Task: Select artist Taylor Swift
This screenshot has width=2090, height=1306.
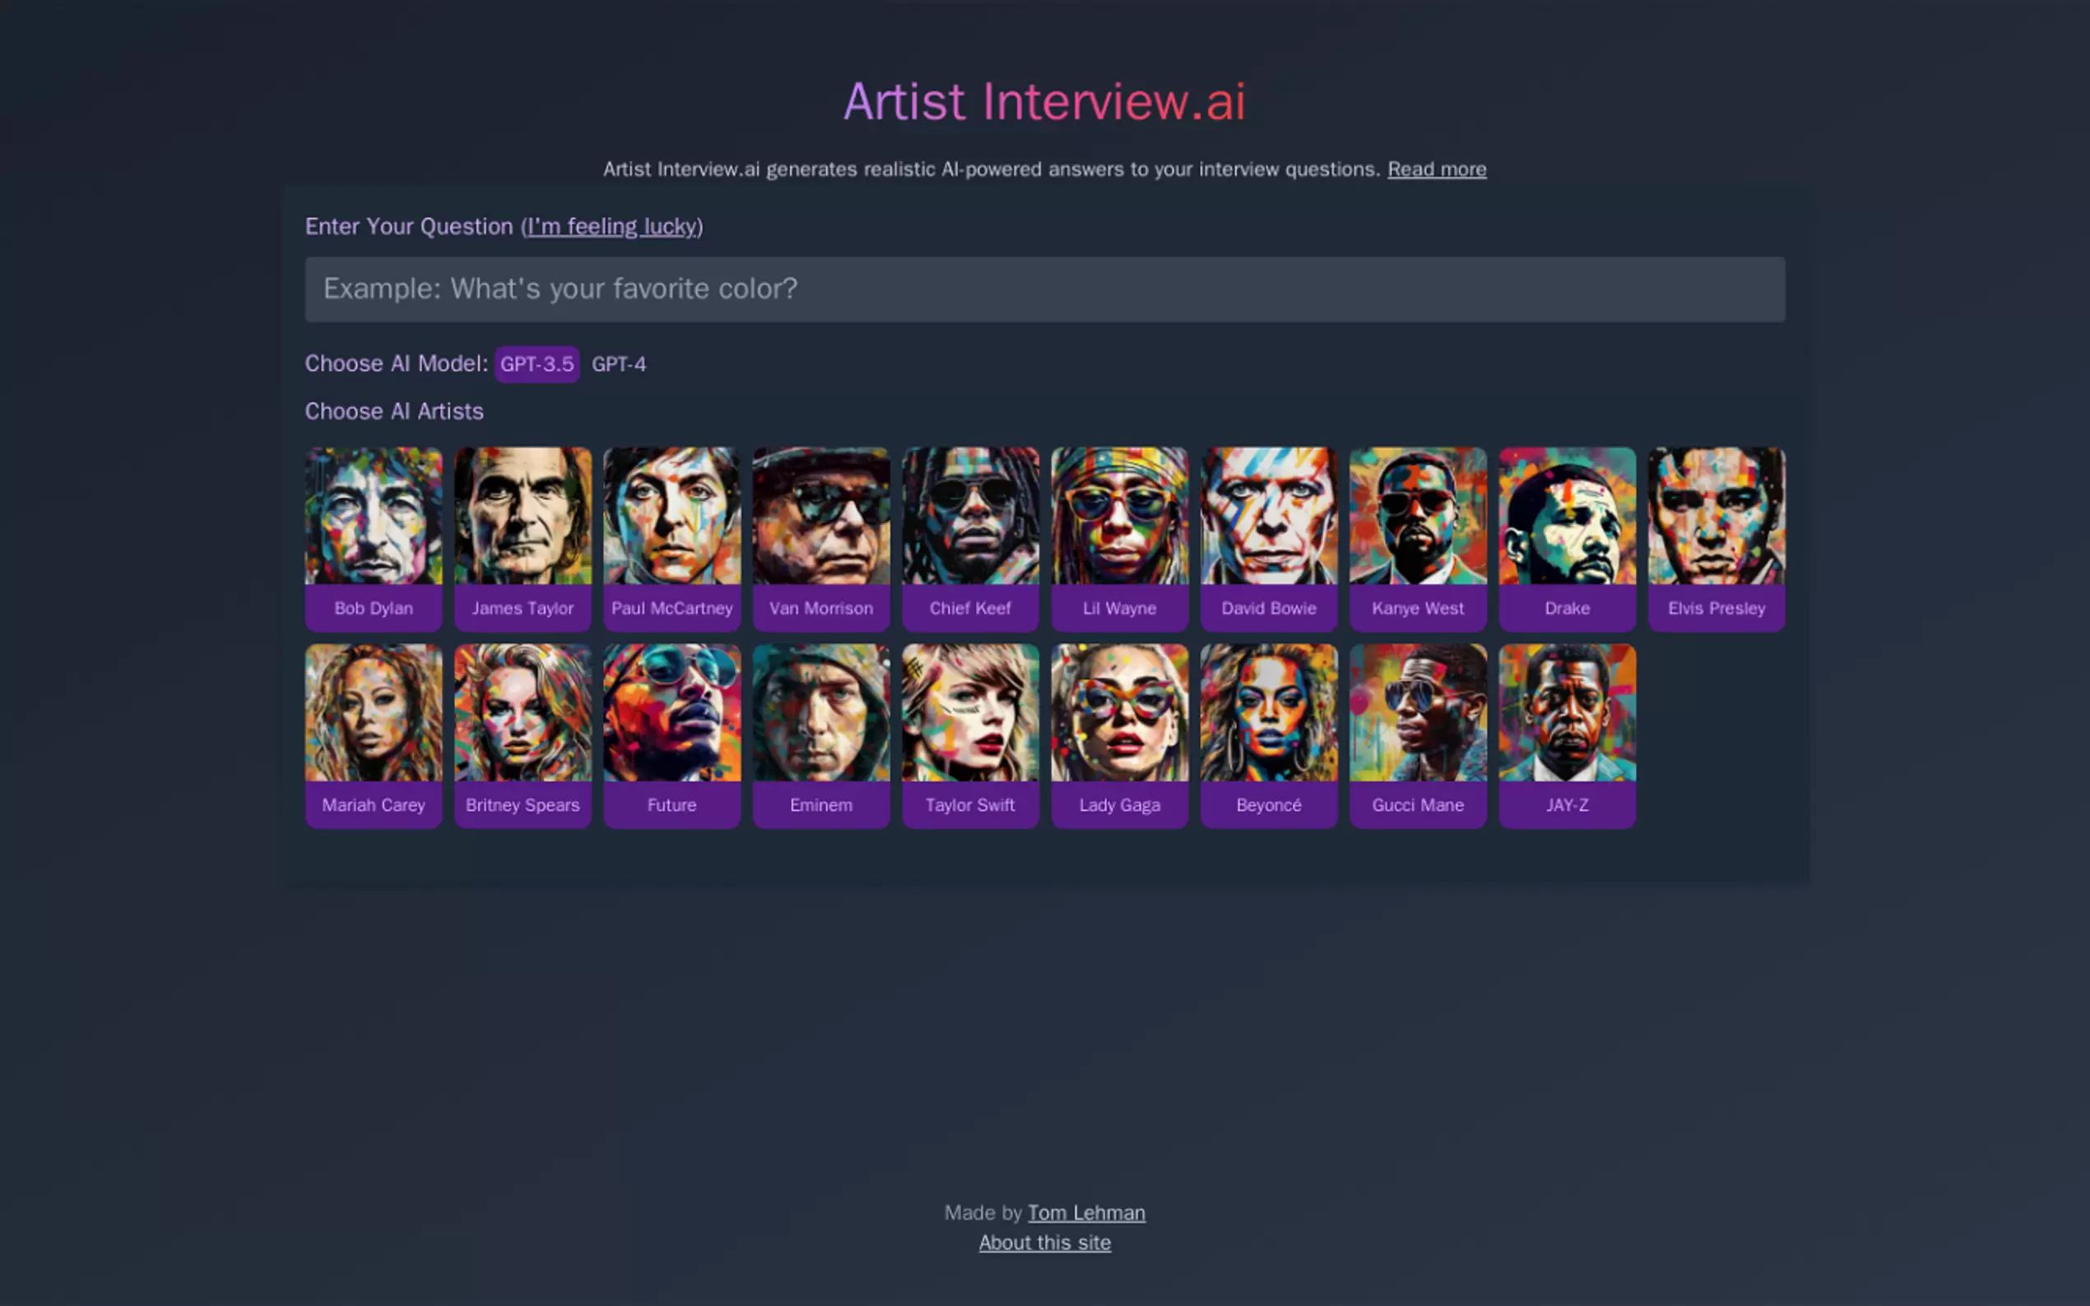Action: [x=970, y=736]
